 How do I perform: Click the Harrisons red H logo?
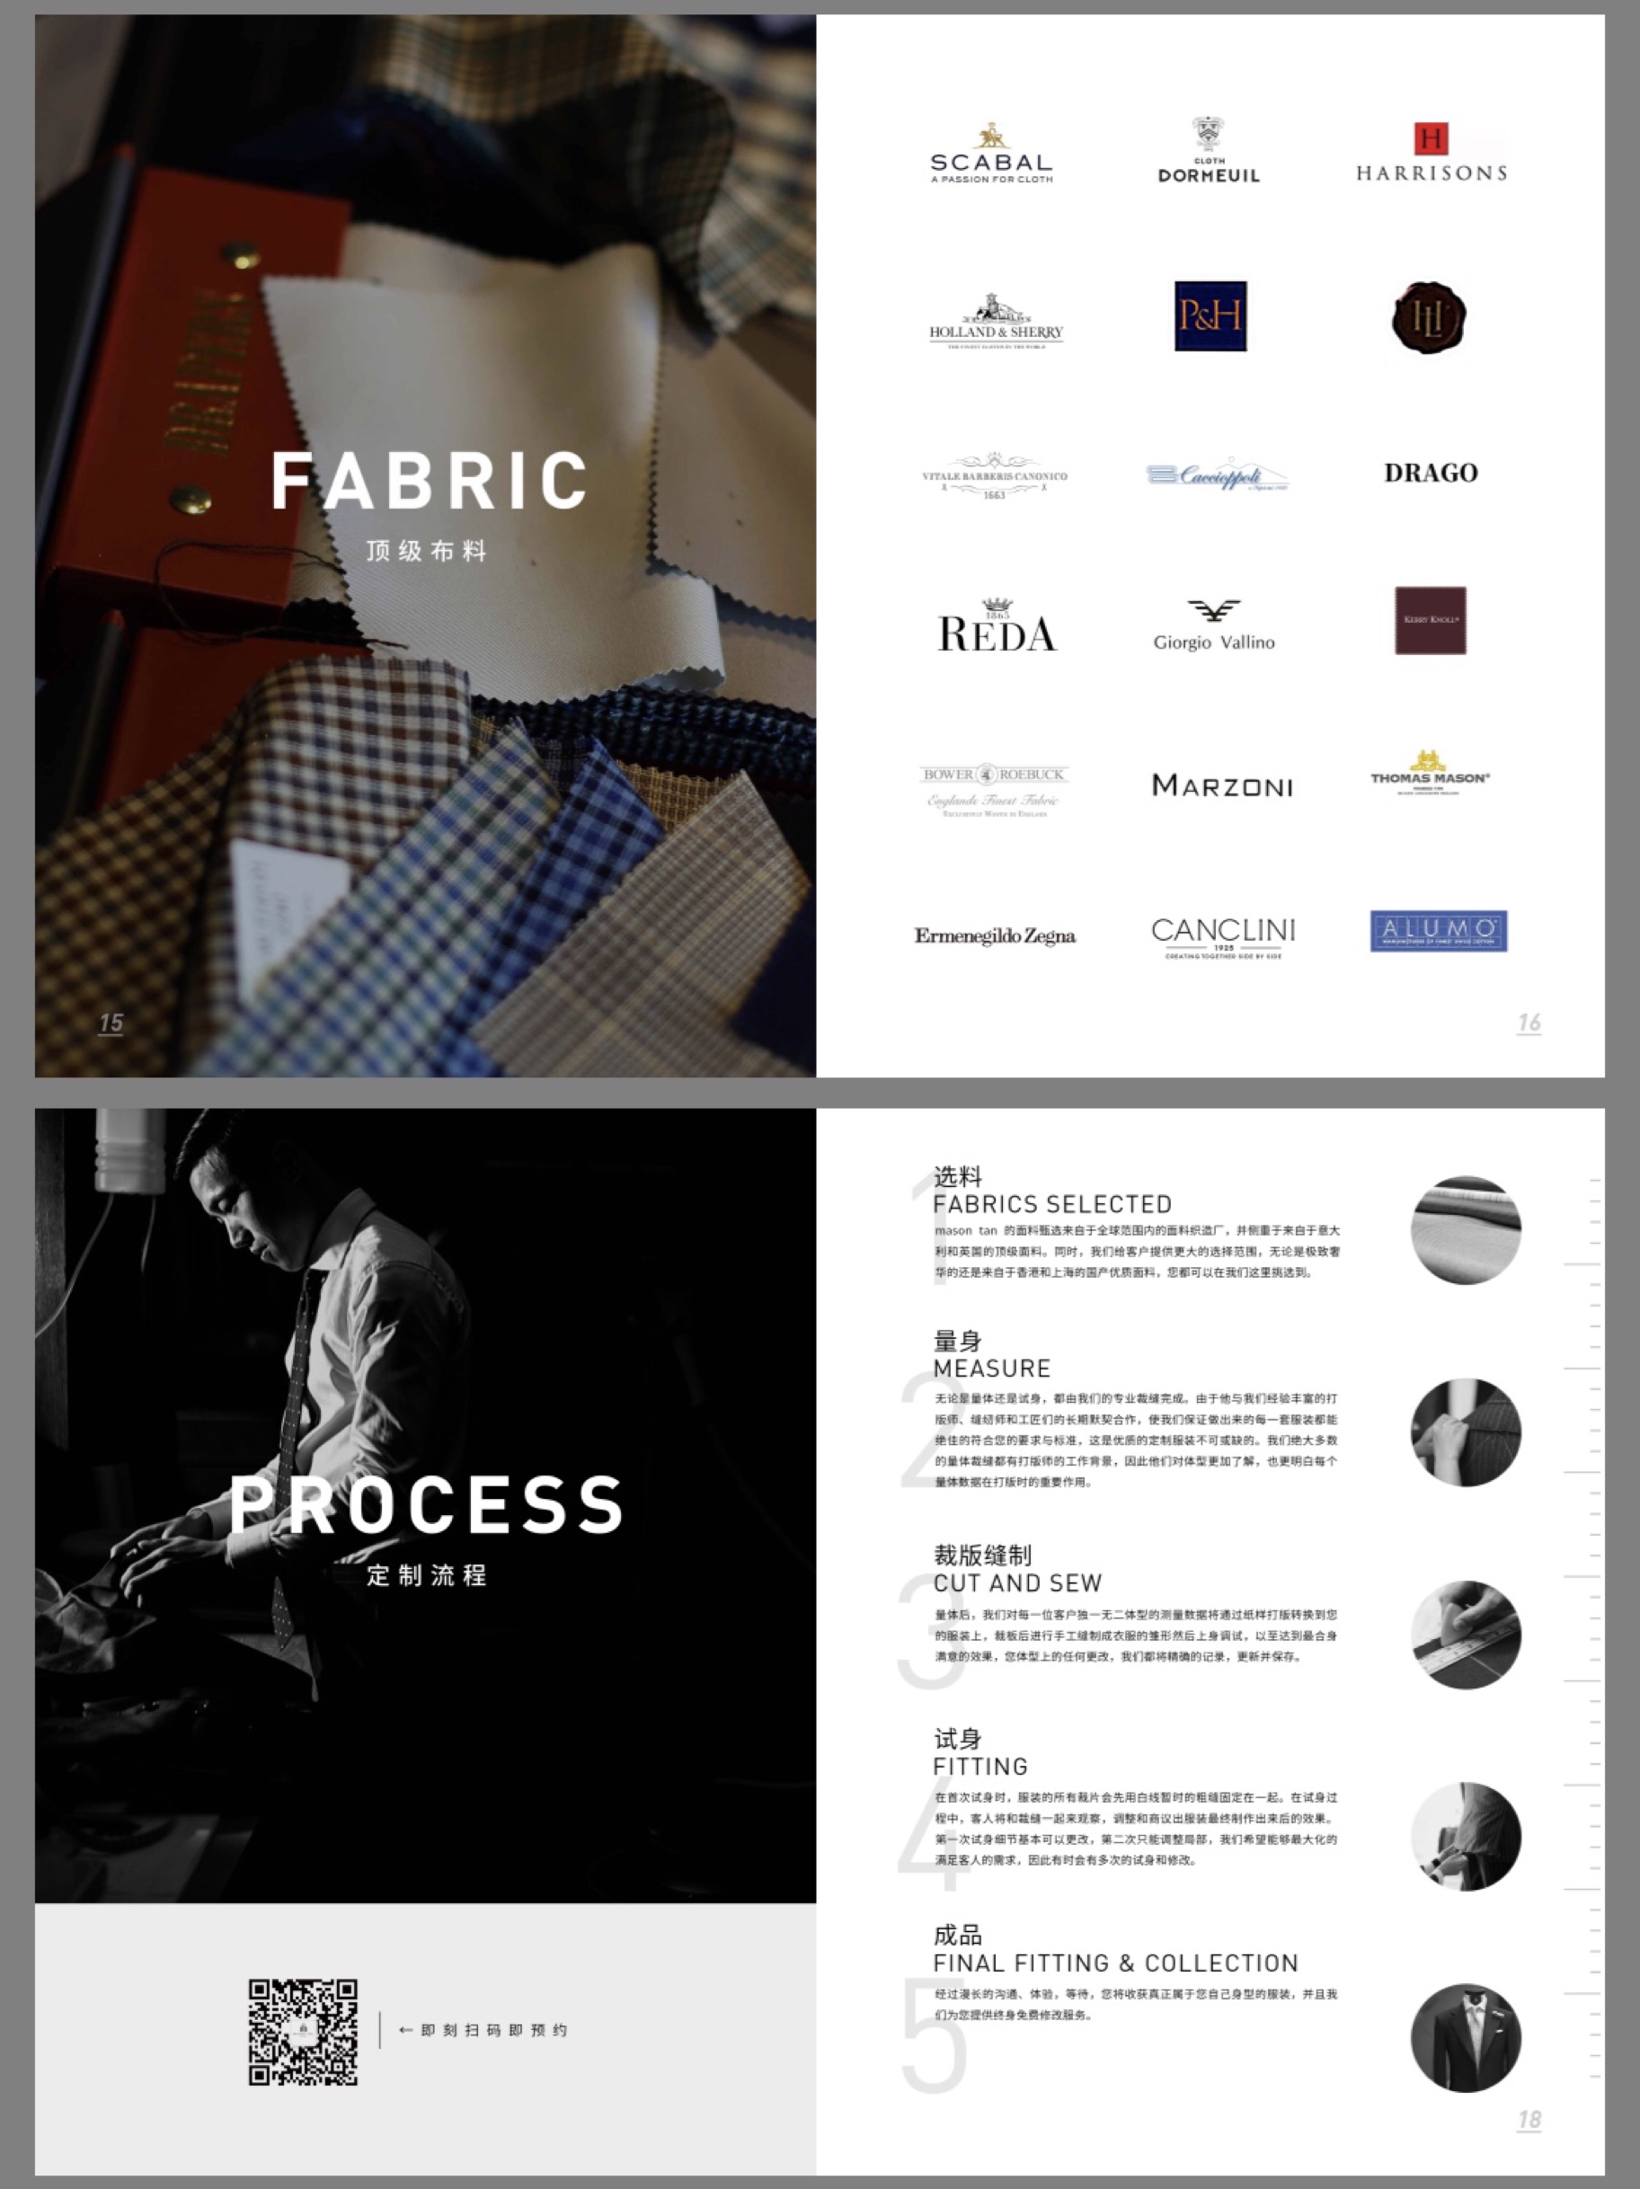pyautogui.click(x=1431, y=153)
